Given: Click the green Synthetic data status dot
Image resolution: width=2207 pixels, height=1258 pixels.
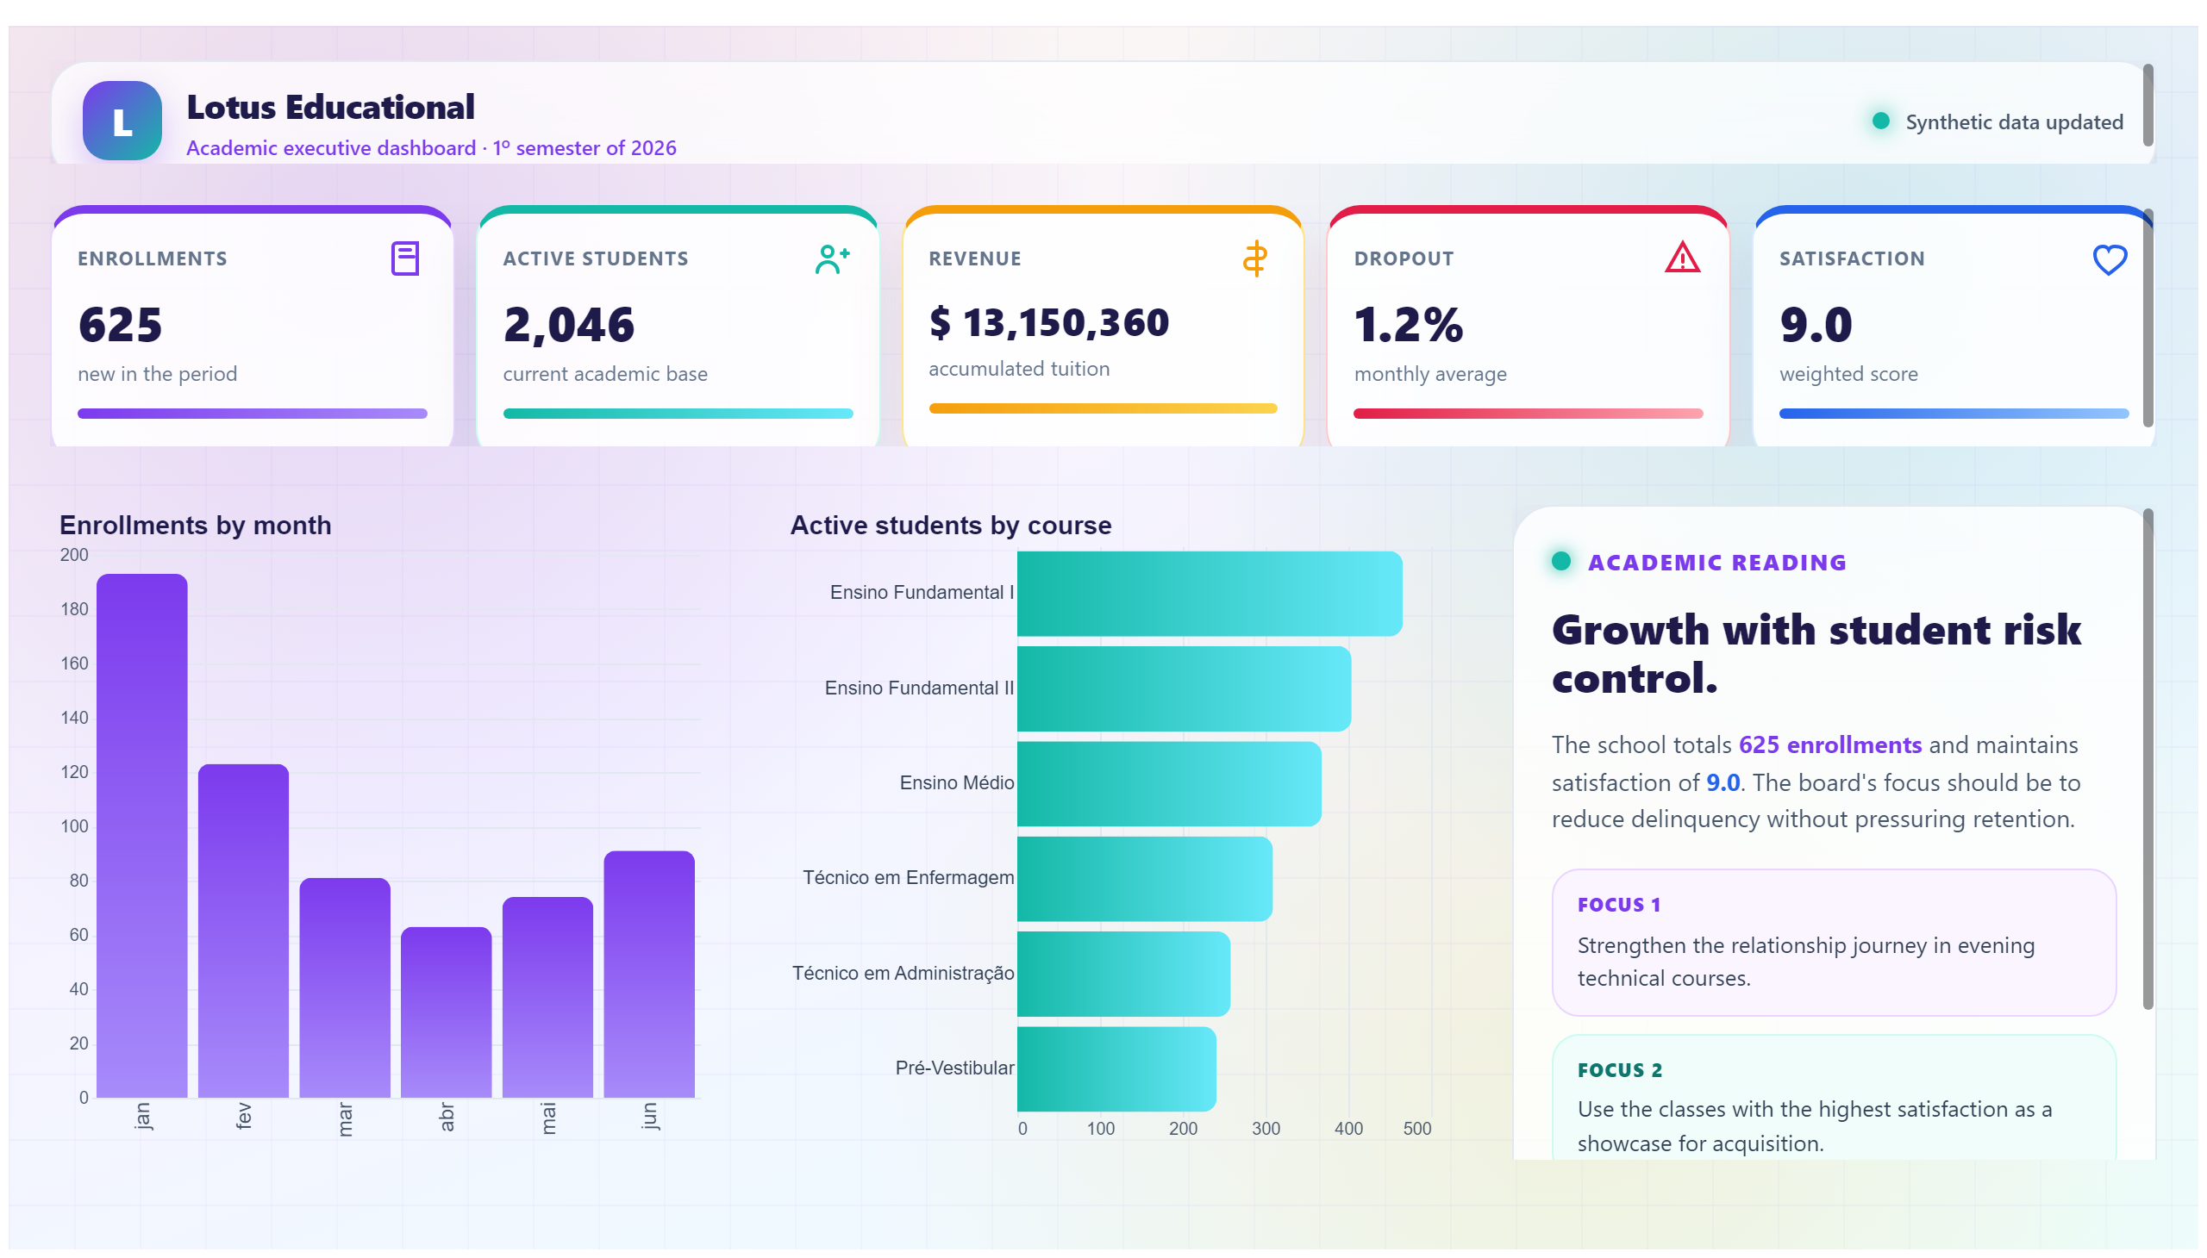Looking at the screenshot, I should tap(1879, 121).
